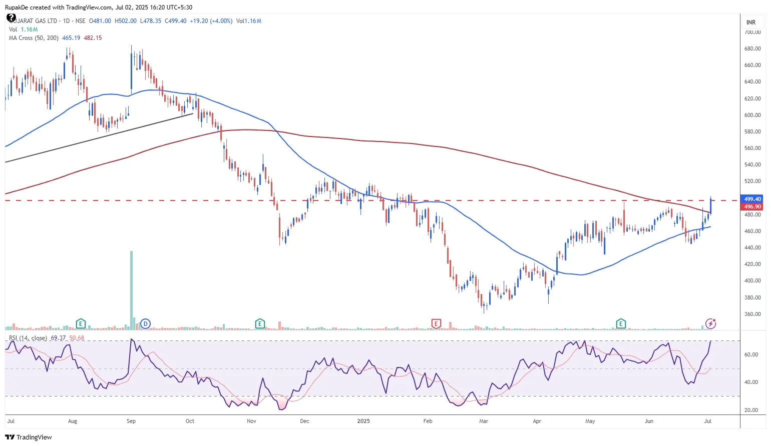Click the RSI (14, close) legend
Viewport: 771px width, 446px height.
click(28, 338)
